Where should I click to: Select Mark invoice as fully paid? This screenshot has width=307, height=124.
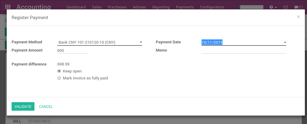[x=59, y=78]
